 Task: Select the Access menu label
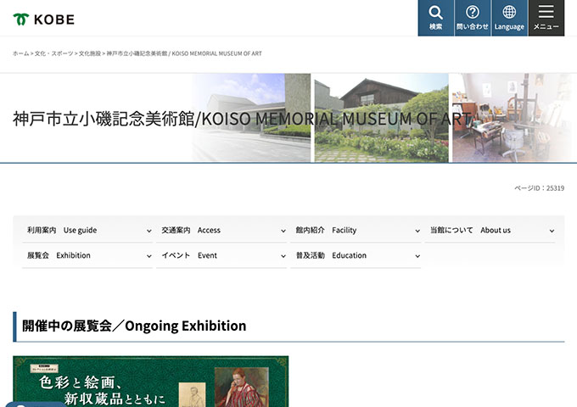pos(191,230)
